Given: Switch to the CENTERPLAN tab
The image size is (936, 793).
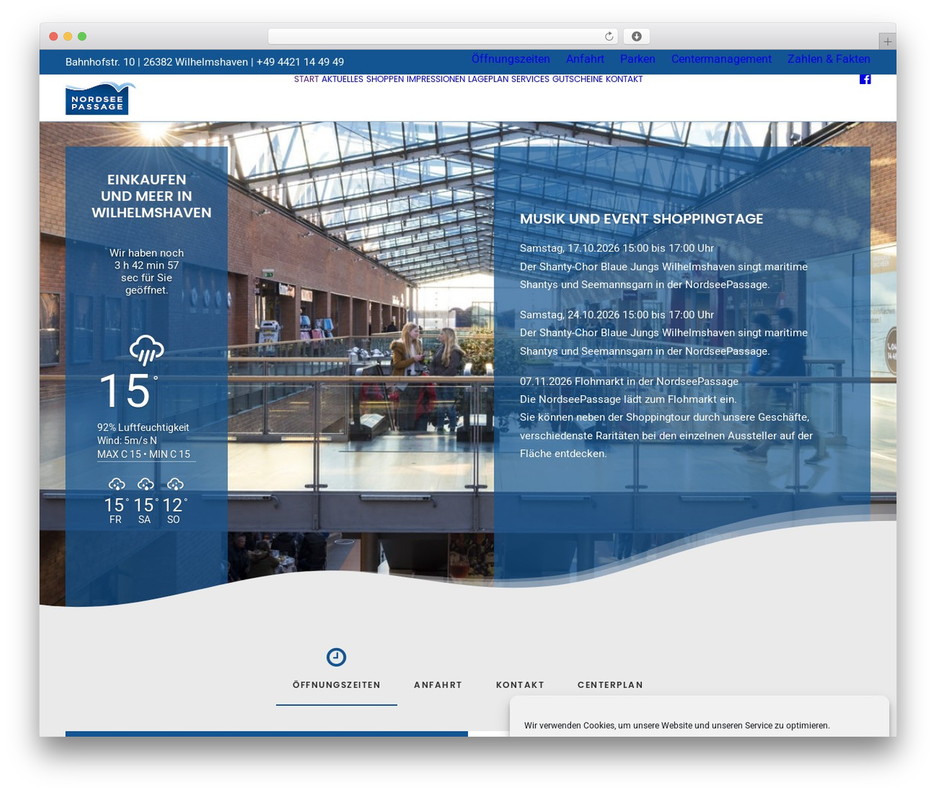Looking at the screenshot, I should (610, 685).
